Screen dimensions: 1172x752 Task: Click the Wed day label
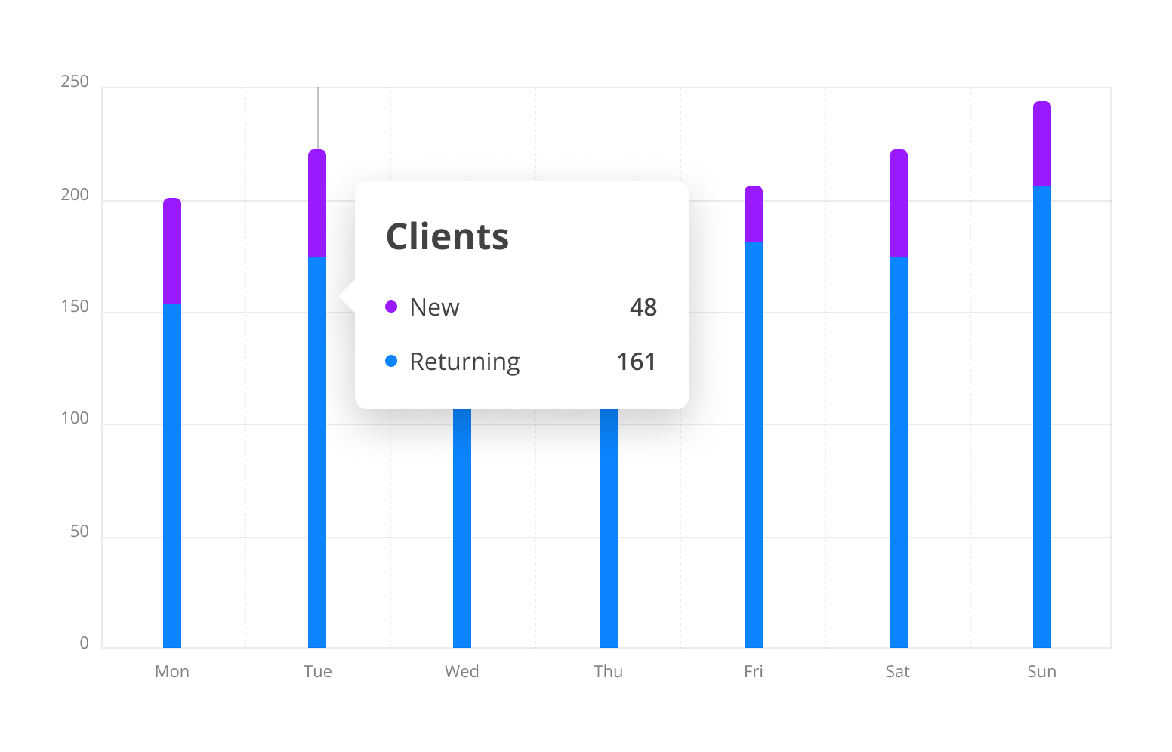[x=462, y=671]
